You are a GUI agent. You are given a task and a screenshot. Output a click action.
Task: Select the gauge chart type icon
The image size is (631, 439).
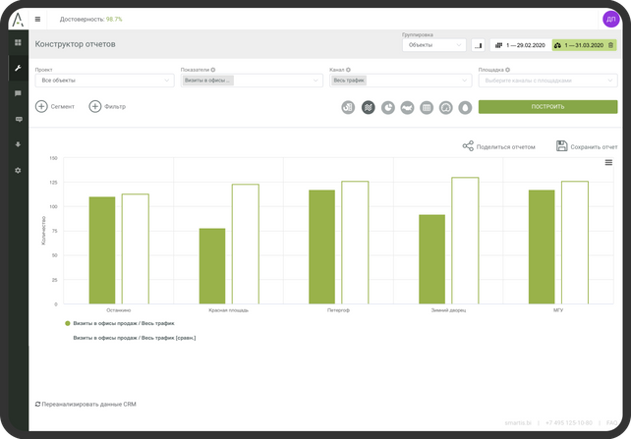[x=446, y=107]
